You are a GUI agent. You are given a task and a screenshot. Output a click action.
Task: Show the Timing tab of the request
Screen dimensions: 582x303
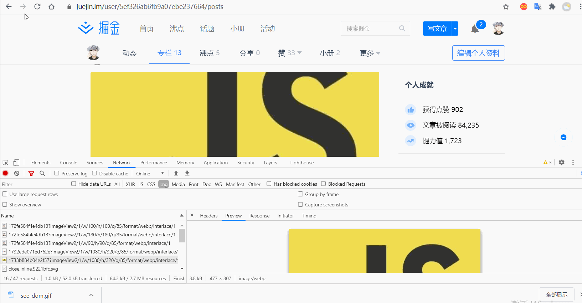(x=309, y=216)
